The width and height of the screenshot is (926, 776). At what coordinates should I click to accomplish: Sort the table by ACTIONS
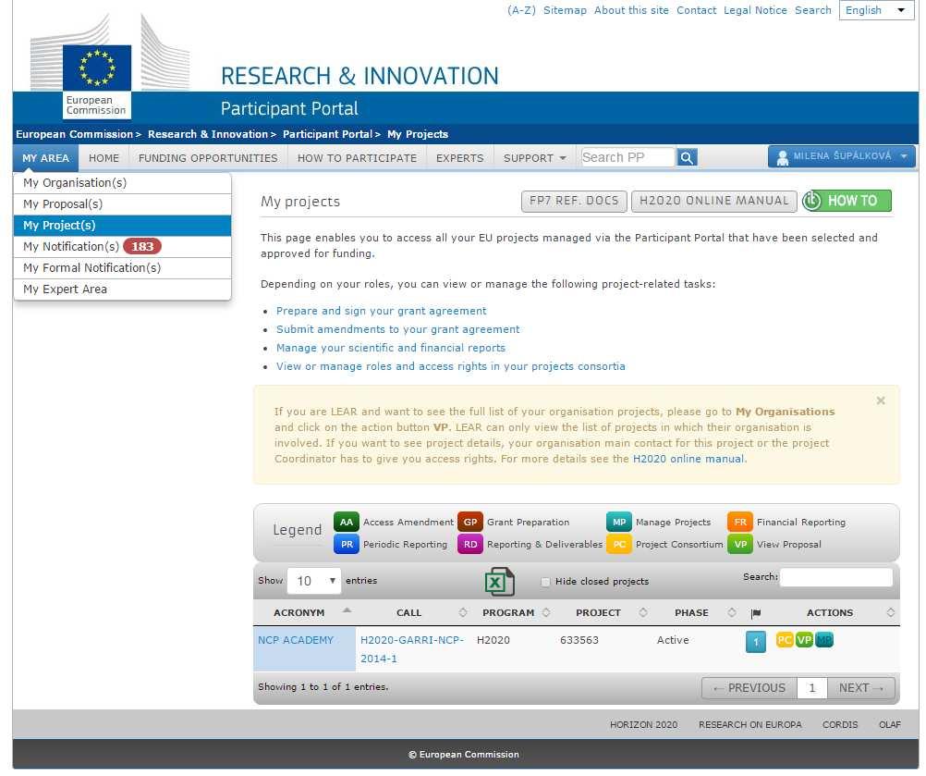click(835, 612)
